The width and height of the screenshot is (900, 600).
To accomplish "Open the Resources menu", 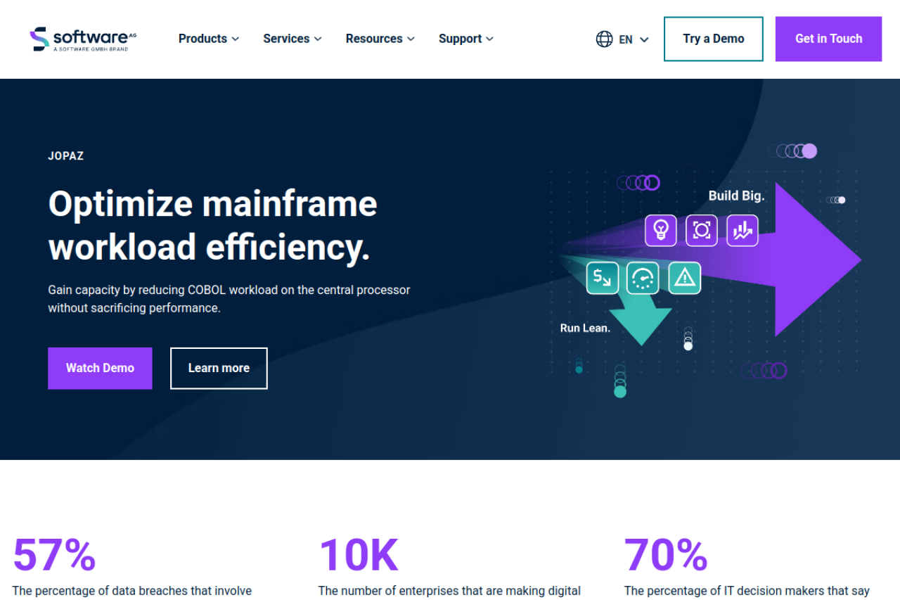I will click(380, 39).
